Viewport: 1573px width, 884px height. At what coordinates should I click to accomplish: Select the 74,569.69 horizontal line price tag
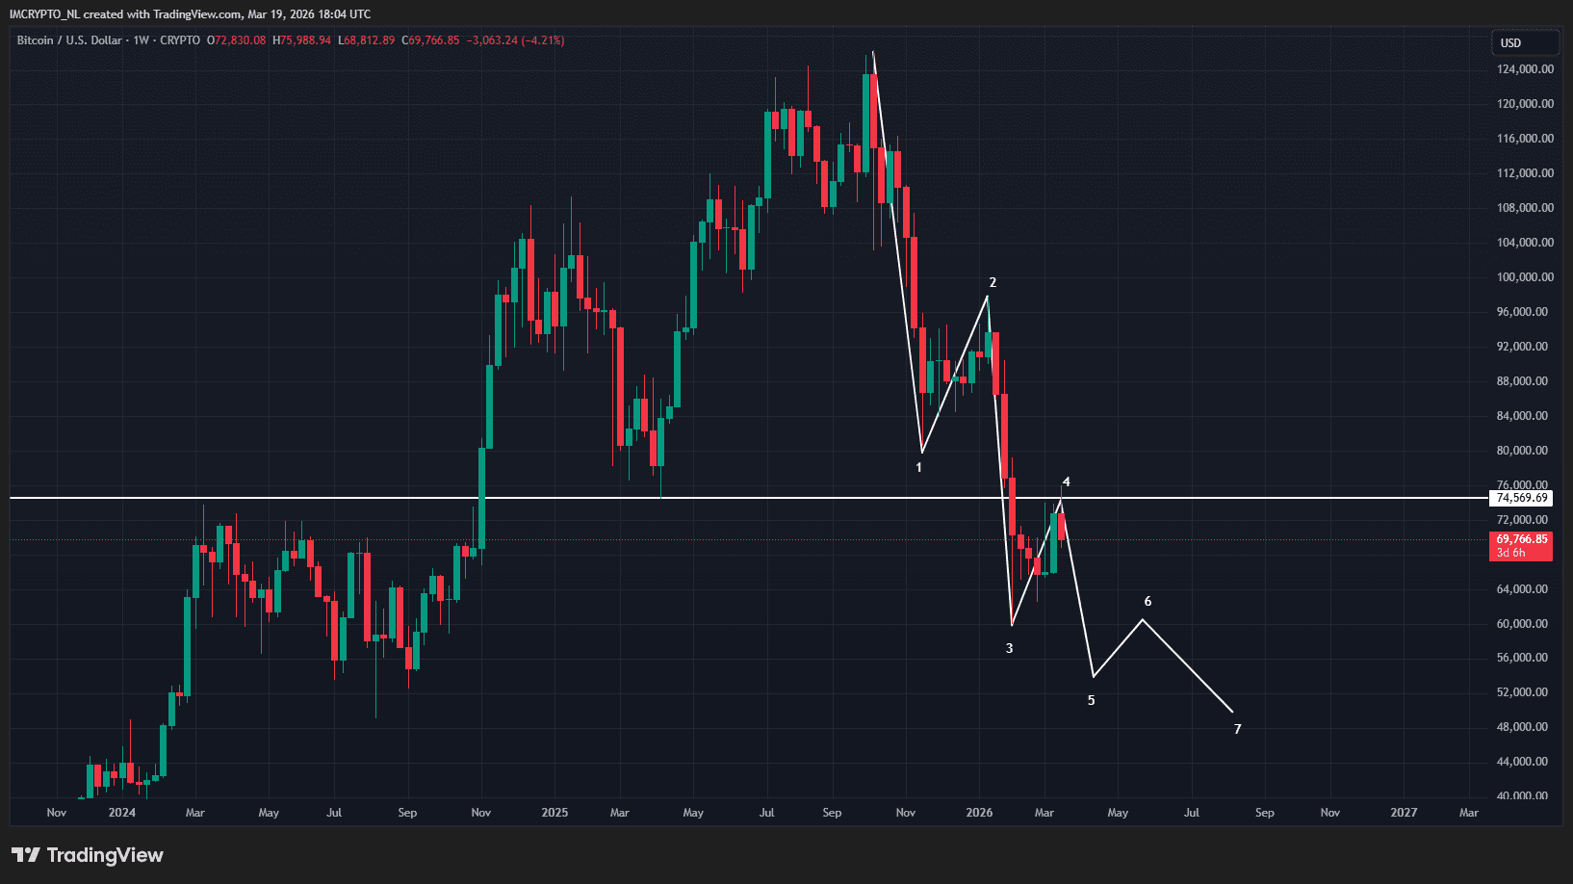(1521, 498)
